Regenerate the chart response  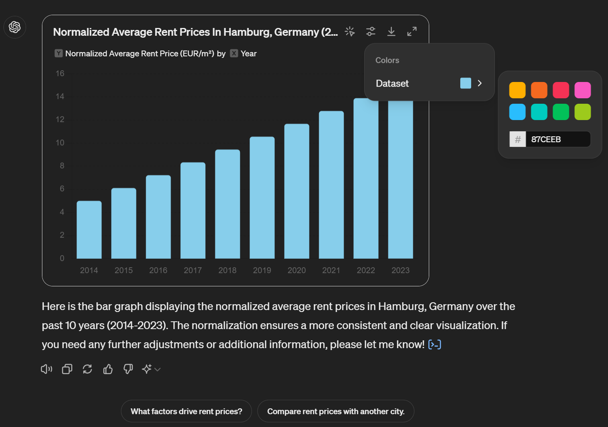point(87,369)
